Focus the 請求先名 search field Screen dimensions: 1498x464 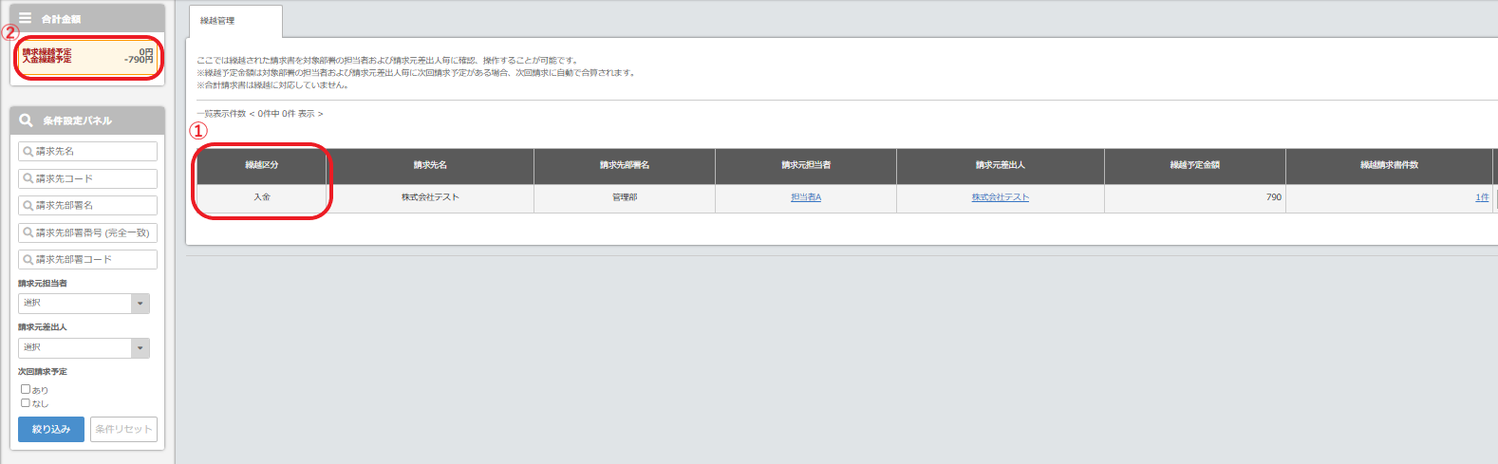pos(87,151)
